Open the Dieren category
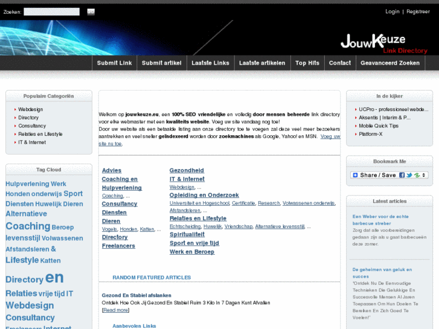Image resolution: width=439 pixels, height=329 pixels. point(111,221)
